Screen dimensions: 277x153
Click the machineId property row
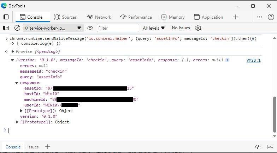(81, 99)
